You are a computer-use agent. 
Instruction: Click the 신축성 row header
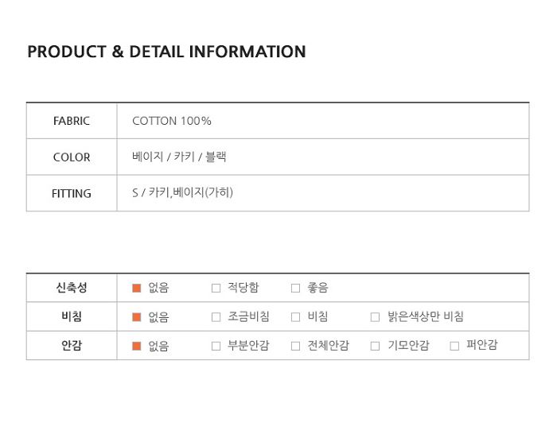tap(72, 288)
